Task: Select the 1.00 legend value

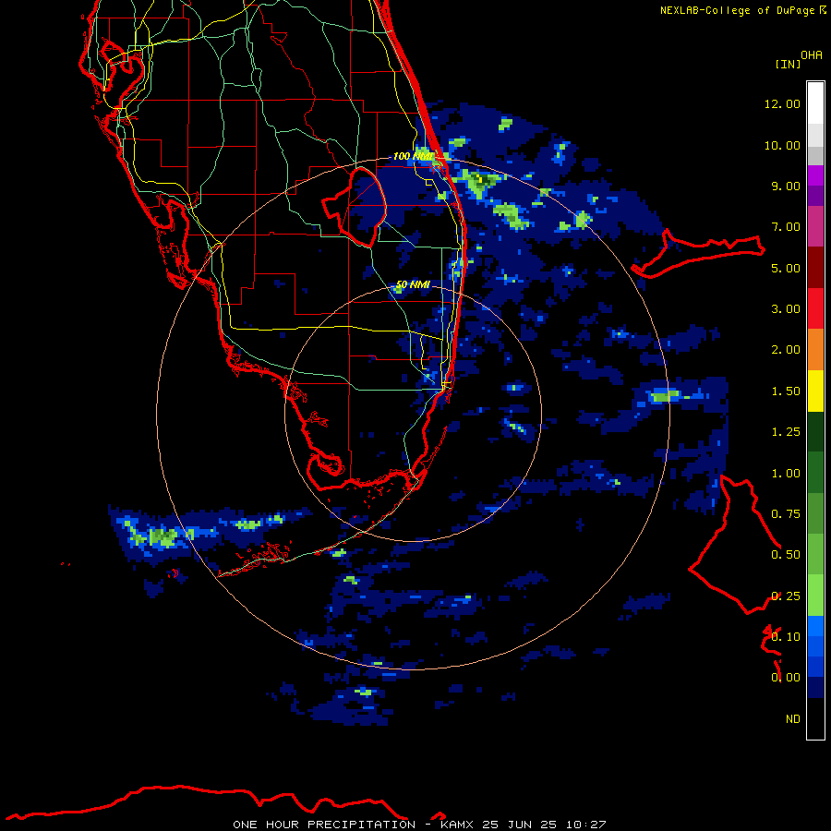Action: click(786, 474)
